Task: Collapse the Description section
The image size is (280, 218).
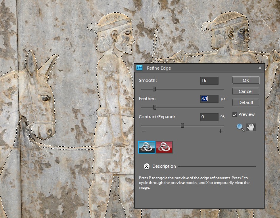Action: click(x=147, y=166)
